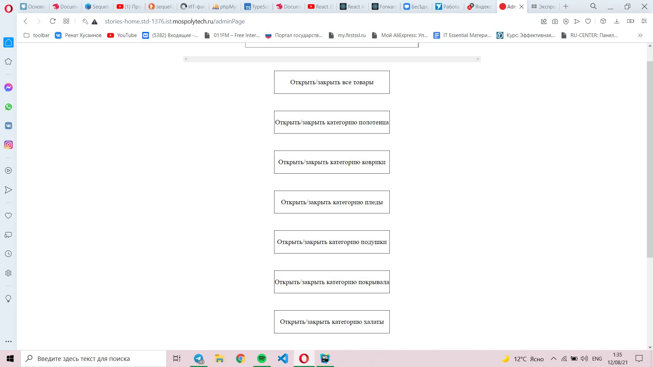Screen dimensions: 653x367
Task: Switch to phpMyAdmin tab
Action: [225, 6]
